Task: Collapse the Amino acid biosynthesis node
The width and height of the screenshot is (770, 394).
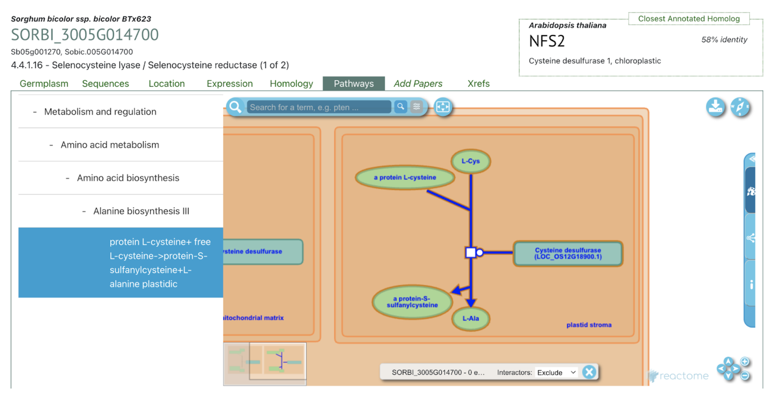Action: tap(68, 178)
